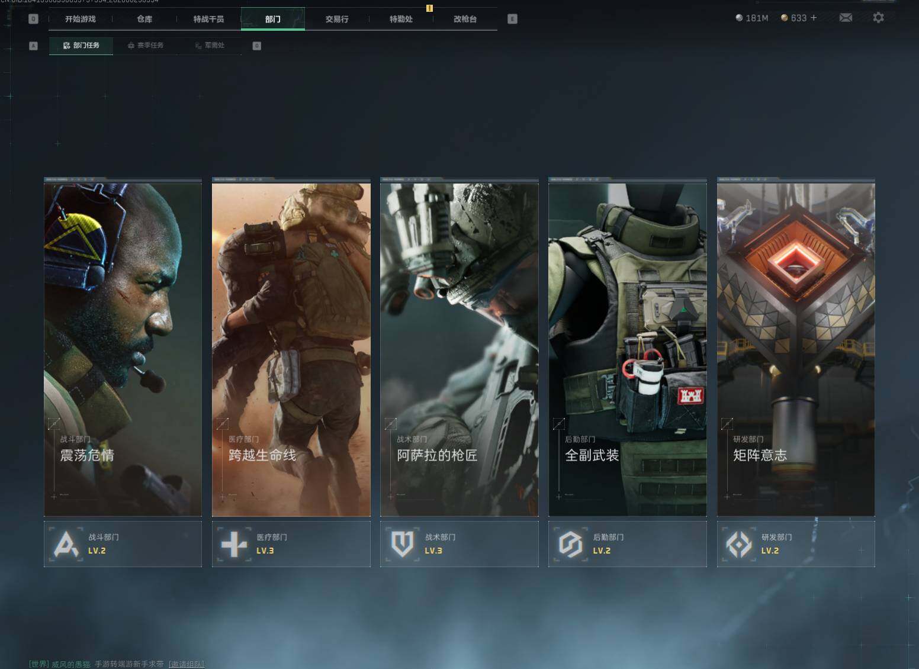919x669 pixels.
Task: Select the 改枪台 tab
Action: click(465, 19)
